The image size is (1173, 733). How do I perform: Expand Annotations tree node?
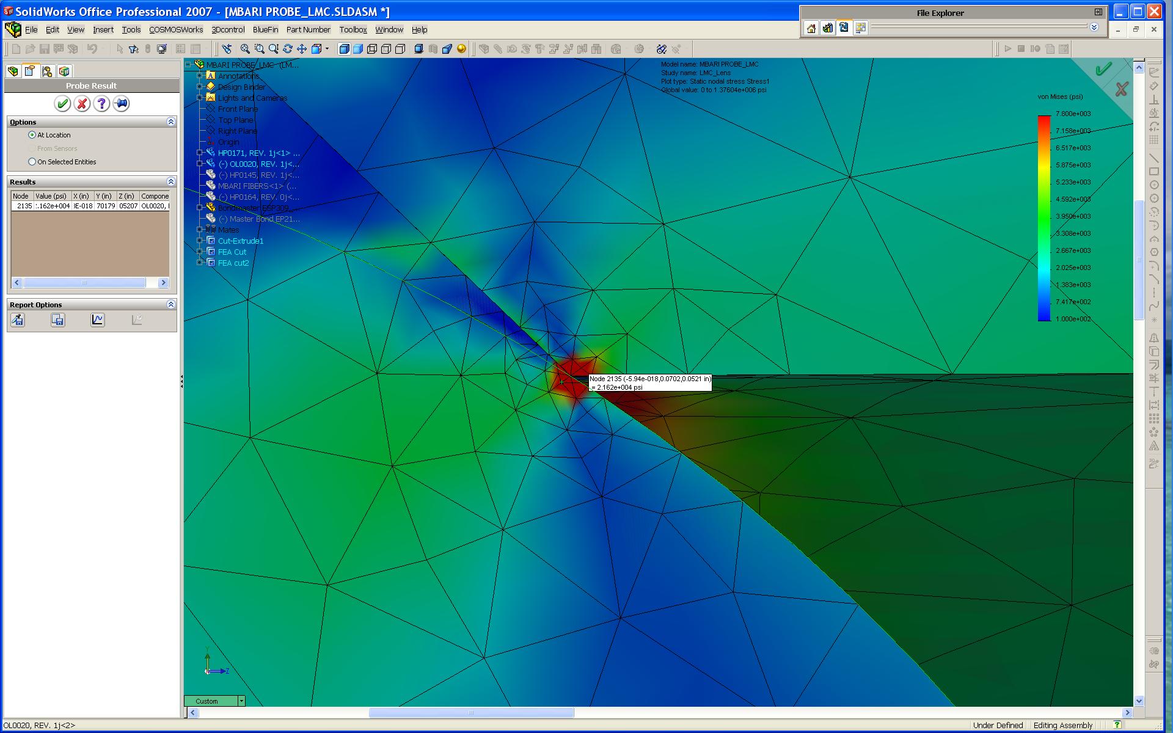pos(199,76)
